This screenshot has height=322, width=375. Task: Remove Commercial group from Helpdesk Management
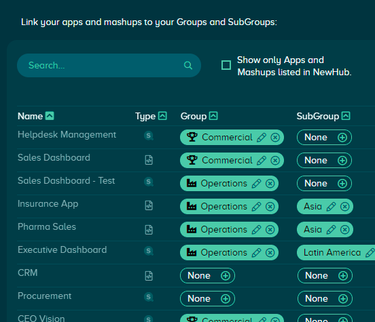[275, 138]
